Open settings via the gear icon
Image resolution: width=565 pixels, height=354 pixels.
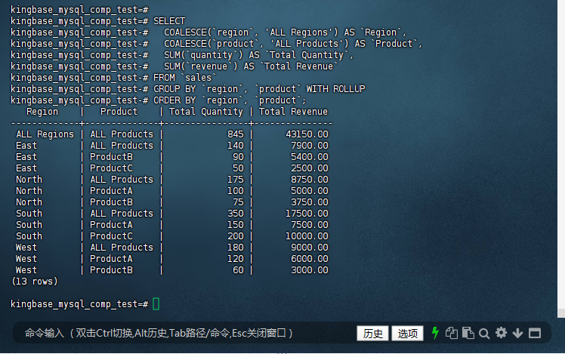tap(501, 333)
